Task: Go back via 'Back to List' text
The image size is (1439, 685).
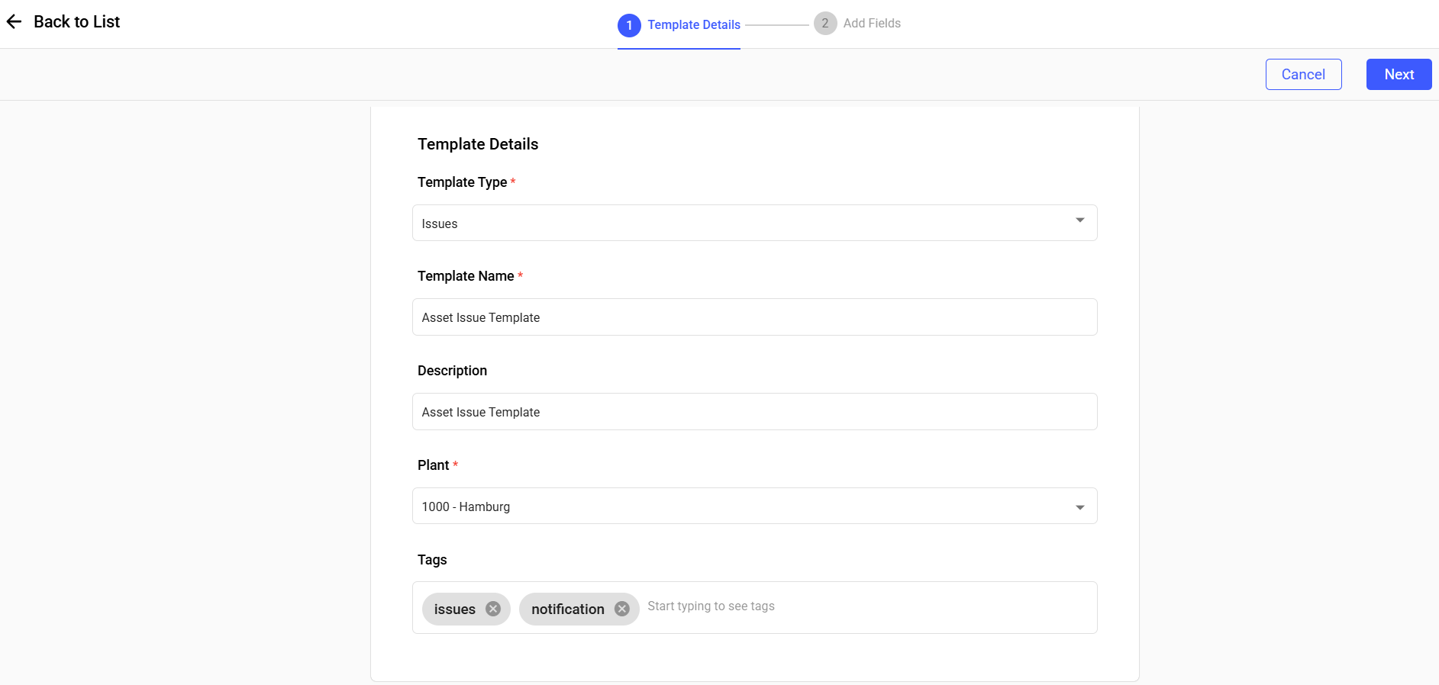Action: 76,22
